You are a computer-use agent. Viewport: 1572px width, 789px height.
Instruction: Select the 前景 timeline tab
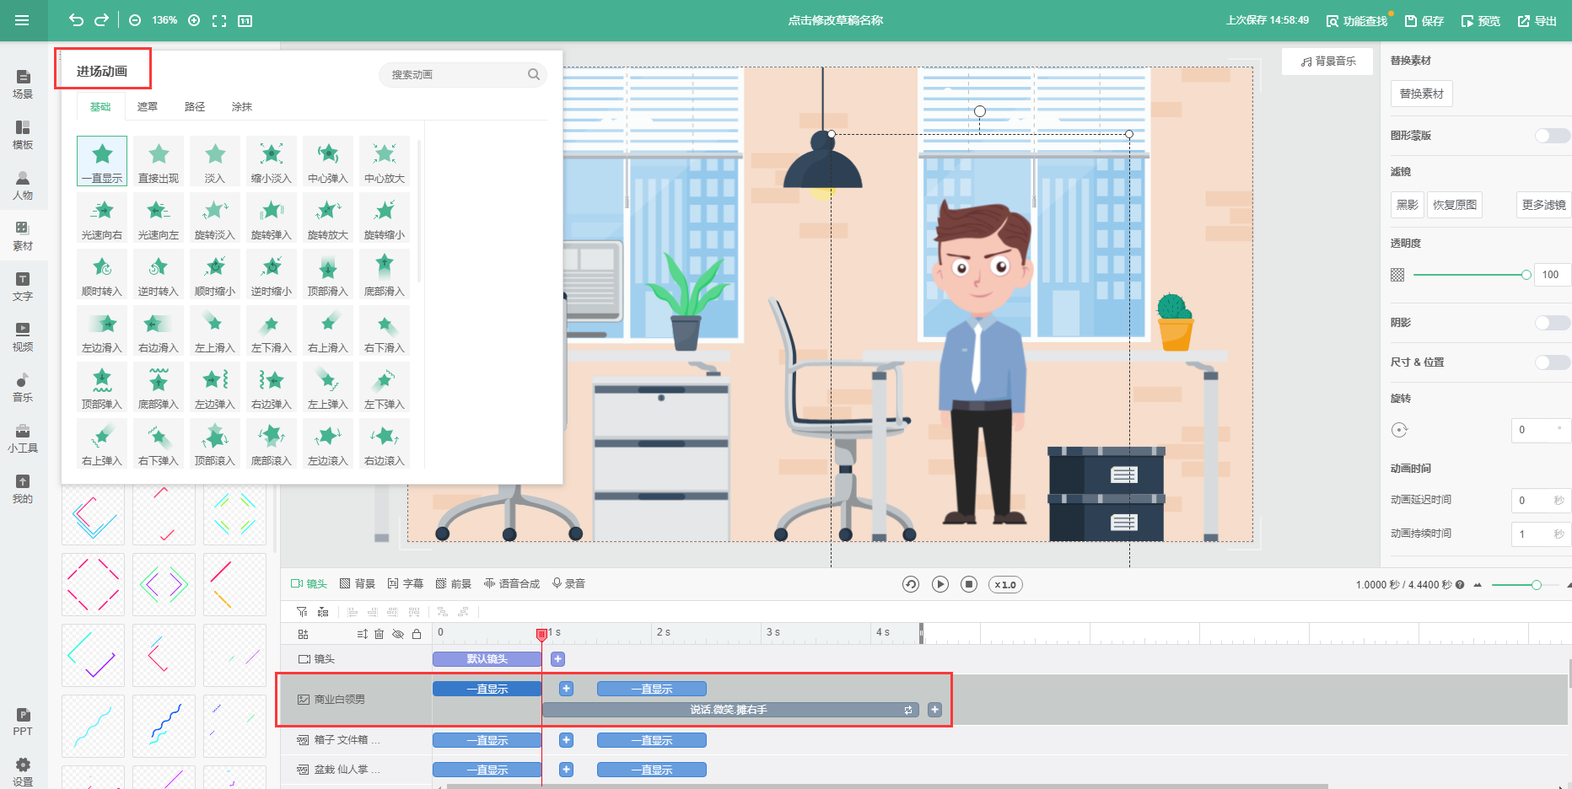[454, 583]
